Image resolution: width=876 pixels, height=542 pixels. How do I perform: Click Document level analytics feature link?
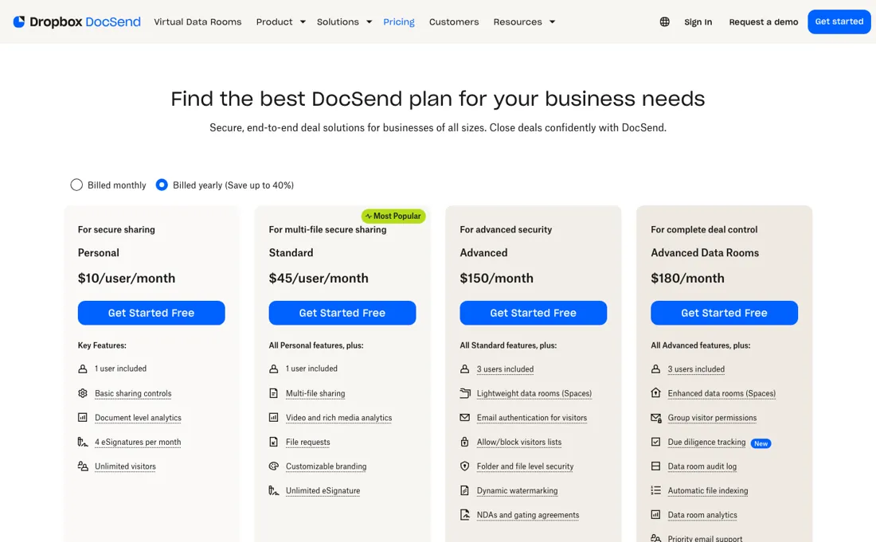coord(138,418)
